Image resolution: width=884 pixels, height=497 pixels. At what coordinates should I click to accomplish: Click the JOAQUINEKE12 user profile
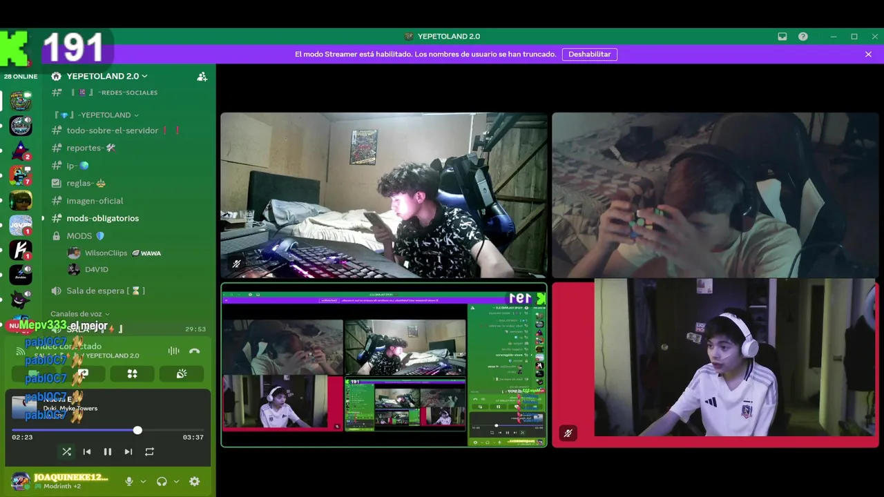point(61,481)
